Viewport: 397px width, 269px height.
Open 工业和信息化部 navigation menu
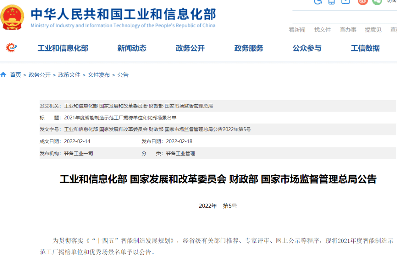coord(63,48)
